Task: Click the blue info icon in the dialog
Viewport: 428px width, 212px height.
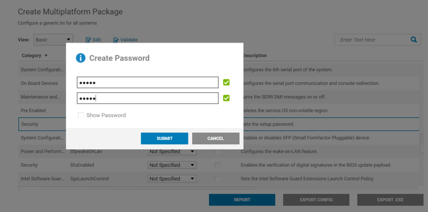Action: tap(80, 58)
